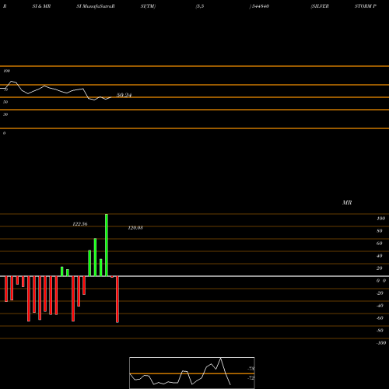
Task: Click the last red MR bar
Action: pos(117,300)
